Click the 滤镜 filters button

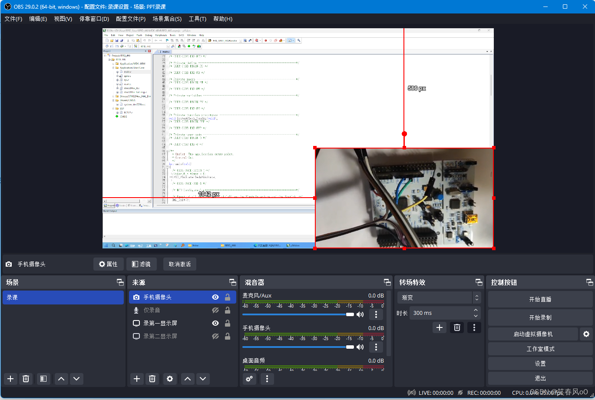(141, 264)
